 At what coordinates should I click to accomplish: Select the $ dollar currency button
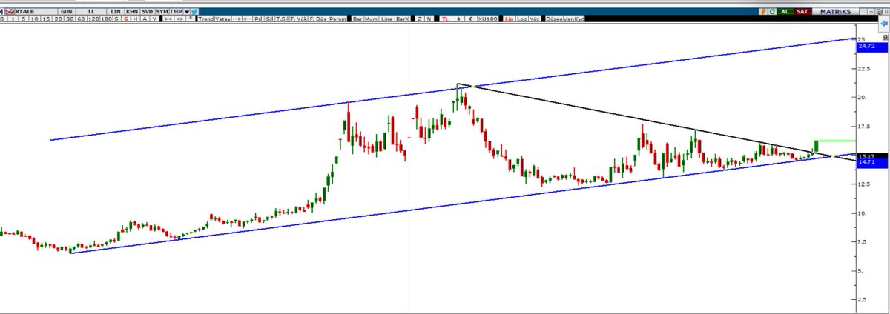tap(458, 19)
